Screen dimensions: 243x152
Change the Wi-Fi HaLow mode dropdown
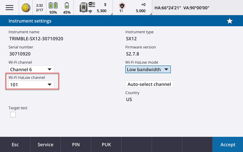[148, 69]
